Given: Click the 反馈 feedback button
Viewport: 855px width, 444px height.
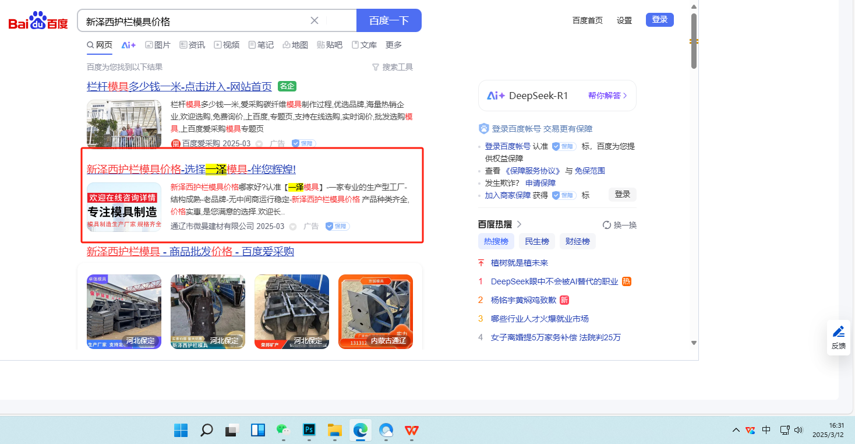Looking at the screenshot, I should (x=839, y=338).
